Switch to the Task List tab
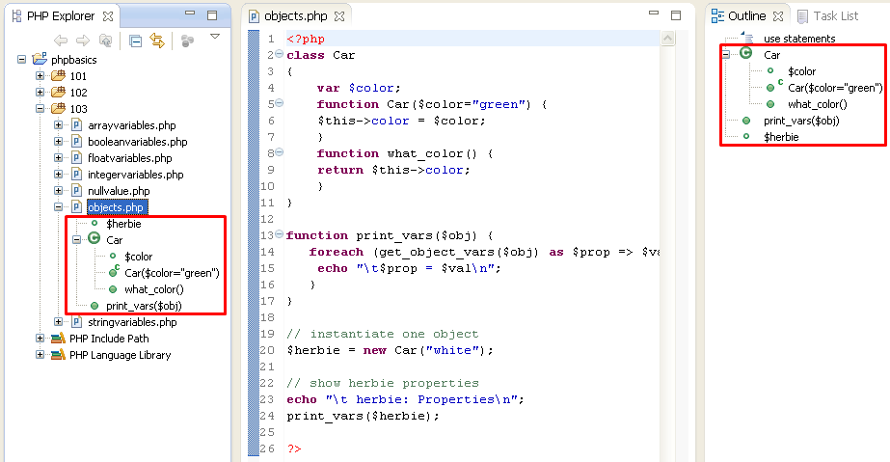 click(x=827, y=16)
